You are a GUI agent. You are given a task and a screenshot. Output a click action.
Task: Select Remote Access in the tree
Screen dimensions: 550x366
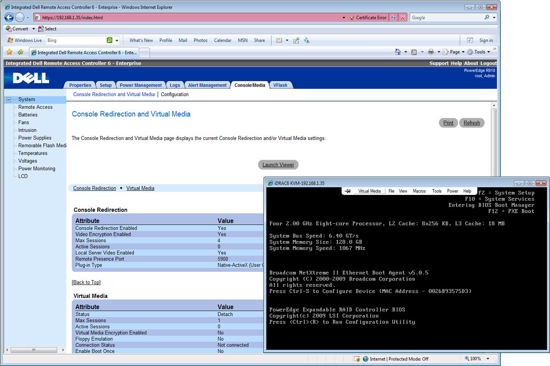pyautogui.click(x=35, y=107)
